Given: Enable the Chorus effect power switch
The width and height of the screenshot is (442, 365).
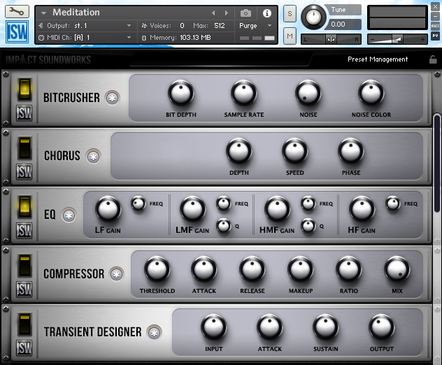Looking at the screenshot, I should (x=24, y=148).
